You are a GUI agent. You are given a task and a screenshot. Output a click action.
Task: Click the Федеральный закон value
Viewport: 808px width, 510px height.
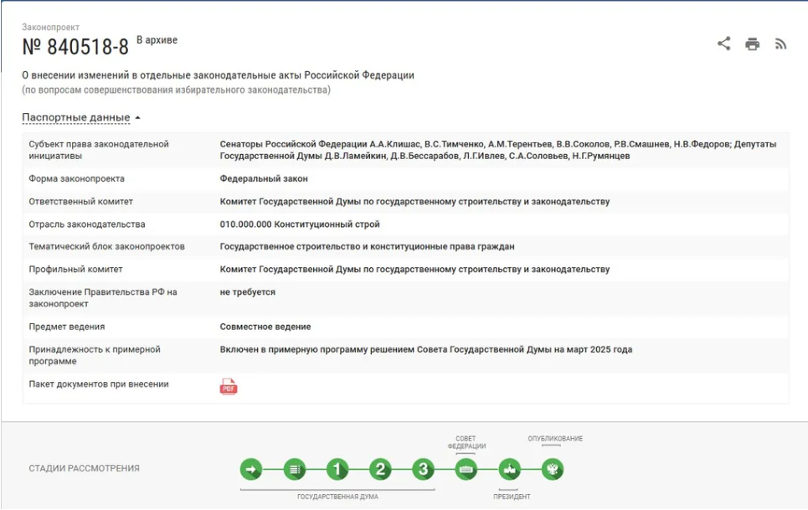point(264,178)
